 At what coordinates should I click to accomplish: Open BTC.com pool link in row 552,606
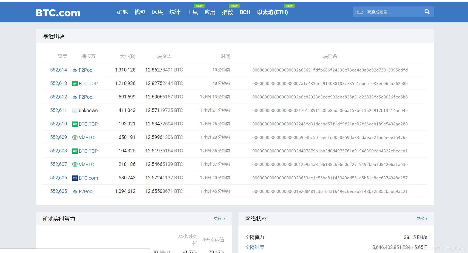click(x=88, y=178)
